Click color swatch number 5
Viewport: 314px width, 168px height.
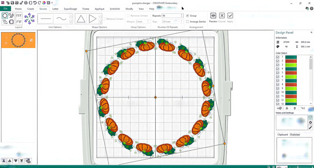(x=291, y=73)
